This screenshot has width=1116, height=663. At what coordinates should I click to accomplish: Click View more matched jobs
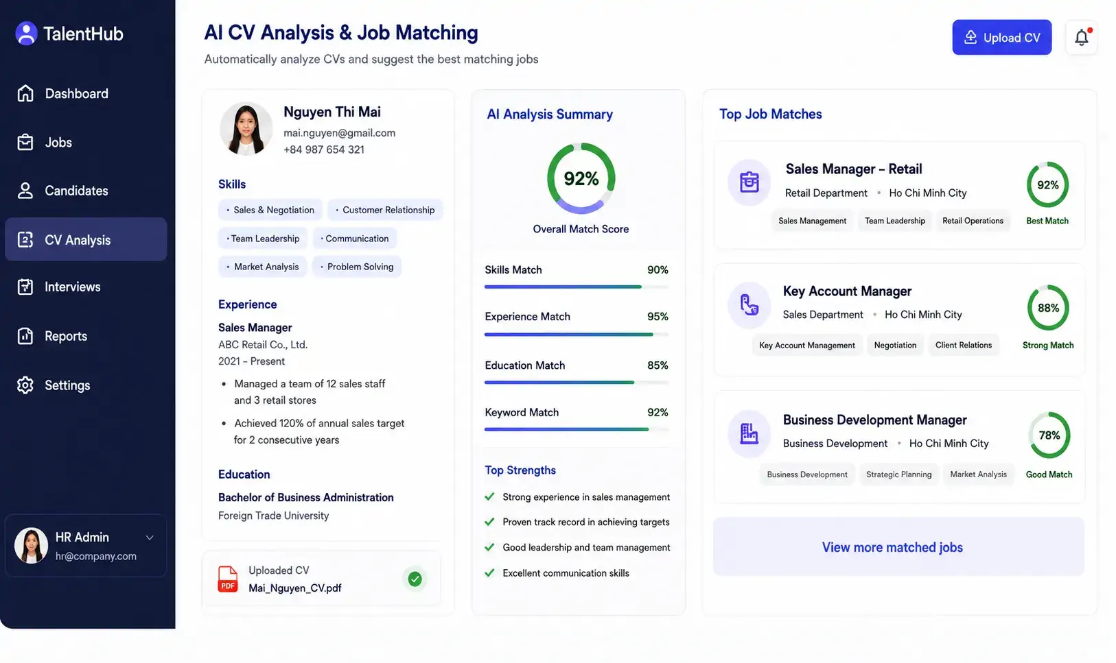898,546
